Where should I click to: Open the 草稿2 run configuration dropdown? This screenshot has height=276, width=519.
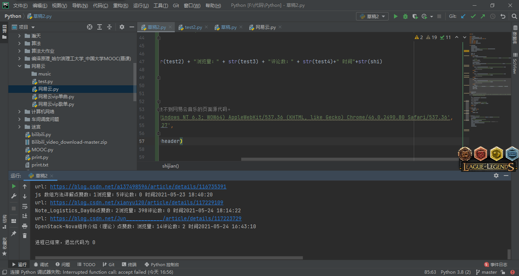372,16
